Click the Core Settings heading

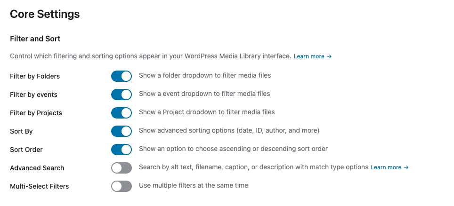click(x=45, y=15)
